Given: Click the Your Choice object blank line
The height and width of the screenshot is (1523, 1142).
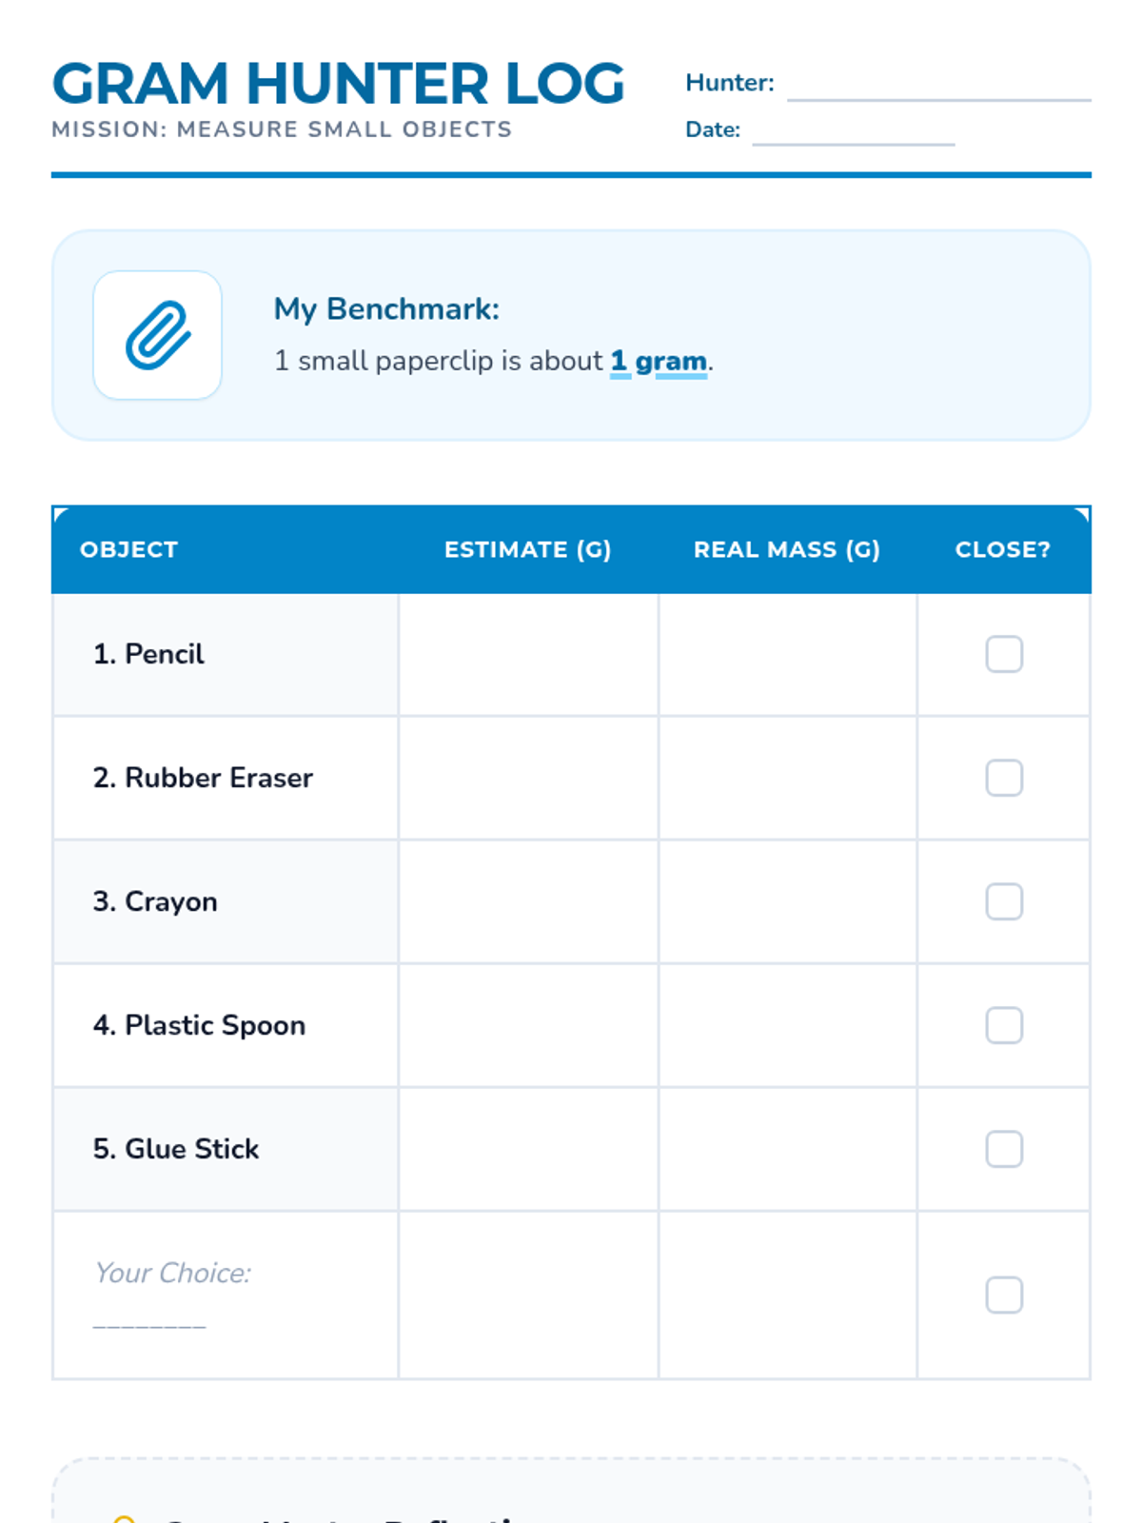Looking at the screenshot, I should point(149,1321).
